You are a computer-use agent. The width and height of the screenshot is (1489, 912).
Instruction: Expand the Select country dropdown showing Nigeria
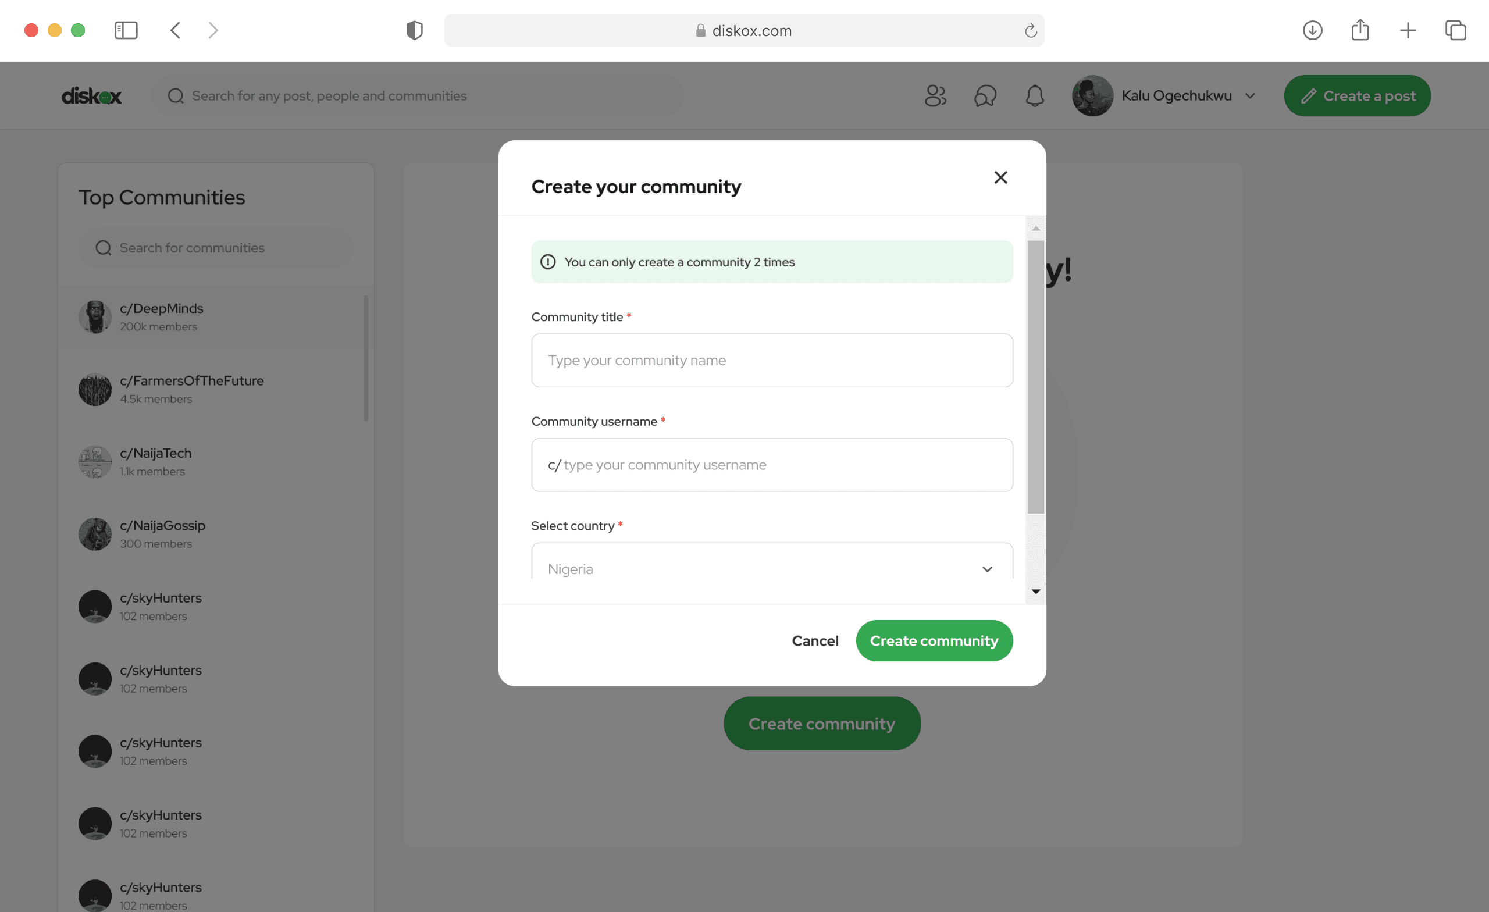(x=772, y=569)
